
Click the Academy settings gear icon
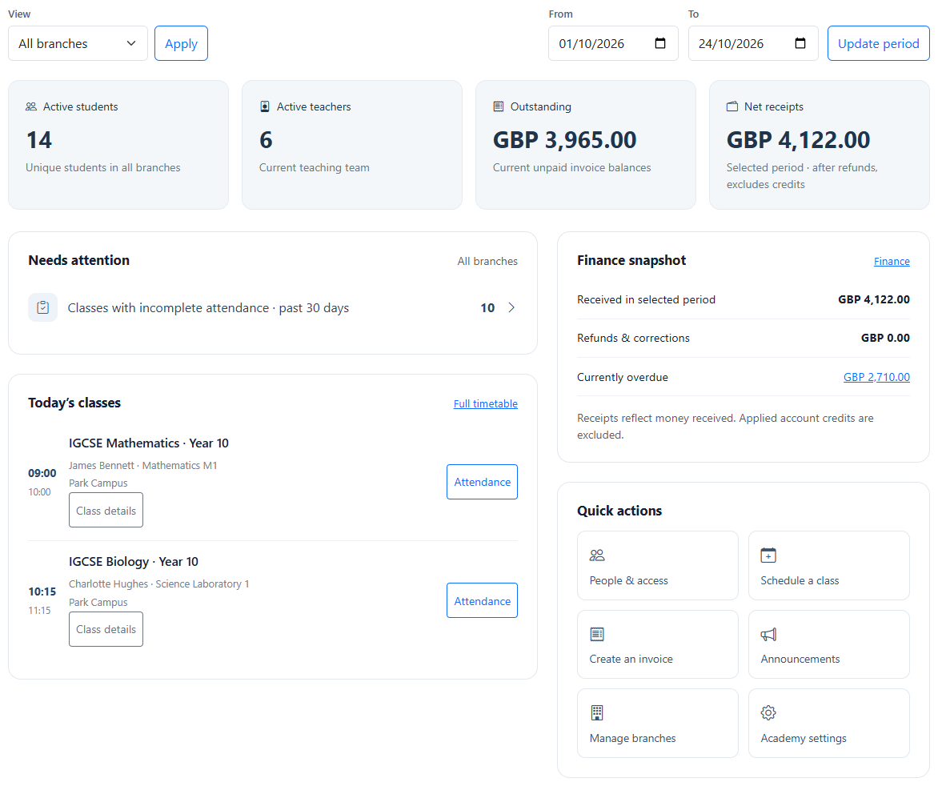point(768,712)
